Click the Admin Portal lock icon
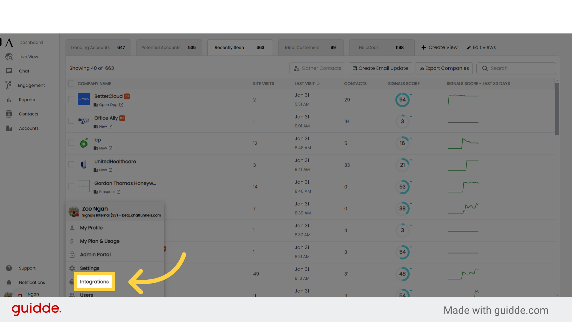 coord(72,255)
